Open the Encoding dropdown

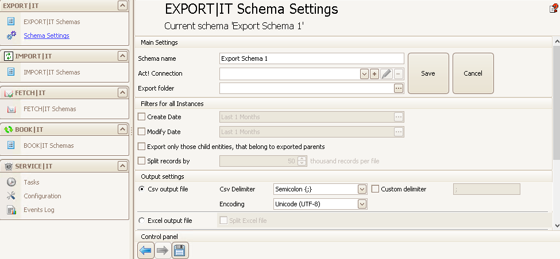(x=362, y=204)
